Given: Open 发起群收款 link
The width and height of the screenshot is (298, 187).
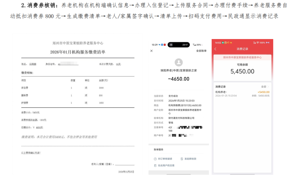Looking at the screenshot, I should [190, 159].
